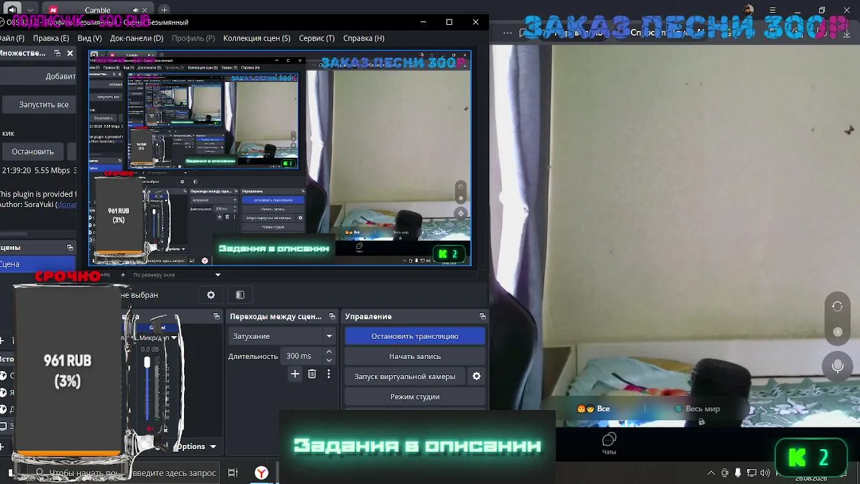Image resolution: width=860 pixels, height=484 pixels.
Task: Open microphone icon in system tray
Action: (738, 473)
